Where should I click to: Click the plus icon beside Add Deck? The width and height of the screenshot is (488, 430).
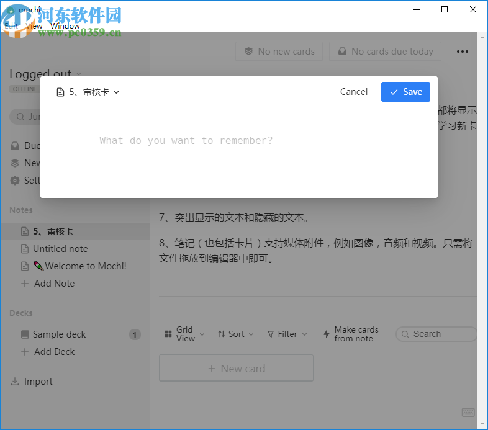click(x=25, y=352)
